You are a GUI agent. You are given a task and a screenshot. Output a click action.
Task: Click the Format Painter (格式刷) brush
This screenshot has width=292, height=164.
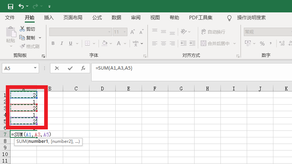30,46
